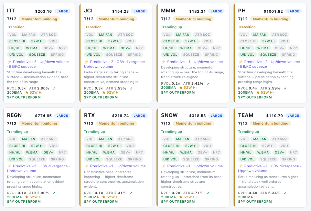Toggle the 52W HI chip on TEAM card
311x211 pixels.
tap(268, 146)
